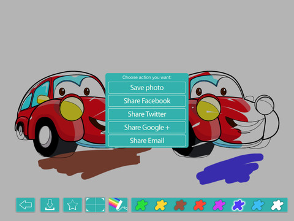Pick the green paint splat
Viewport: 294px width, 221px height.
(141, 205)
